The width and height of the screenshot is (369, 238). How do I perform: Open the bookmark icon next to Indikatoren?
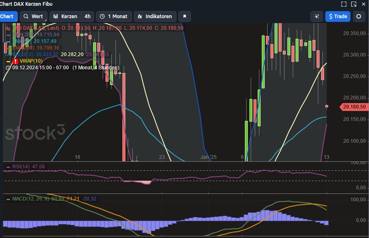(x=184, y=16)
